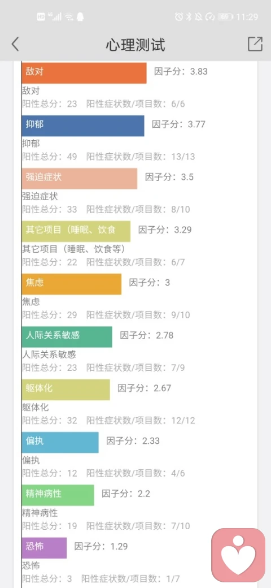
Task: Tap the green 人际关系敏感 bar
Action: point(67,337)
